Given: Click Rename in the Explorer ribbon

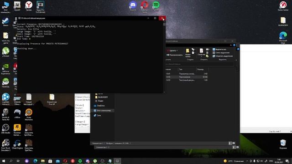Looking at the screenshot, I should (x=174, y=55).
